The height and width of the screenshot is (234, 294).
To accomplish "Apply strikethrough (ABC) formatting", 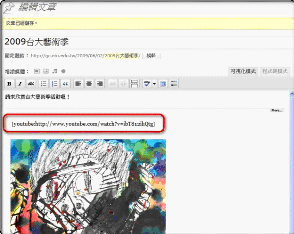I will [x=31, y=84].
